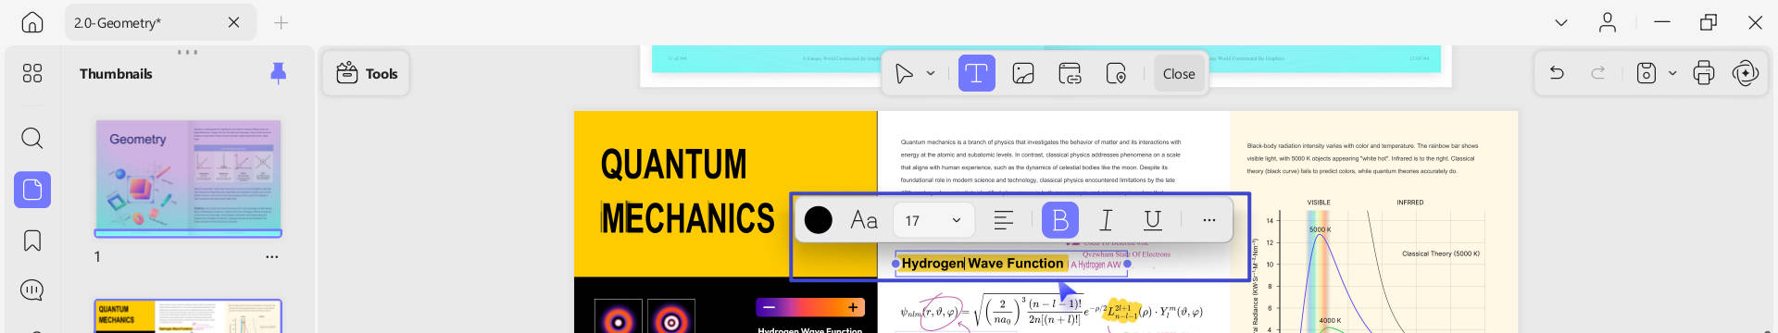Expand the tab list chevron in title bar
This screenshot has width=1778, height=333.
pyautogui.click(x=1561, y=22)
